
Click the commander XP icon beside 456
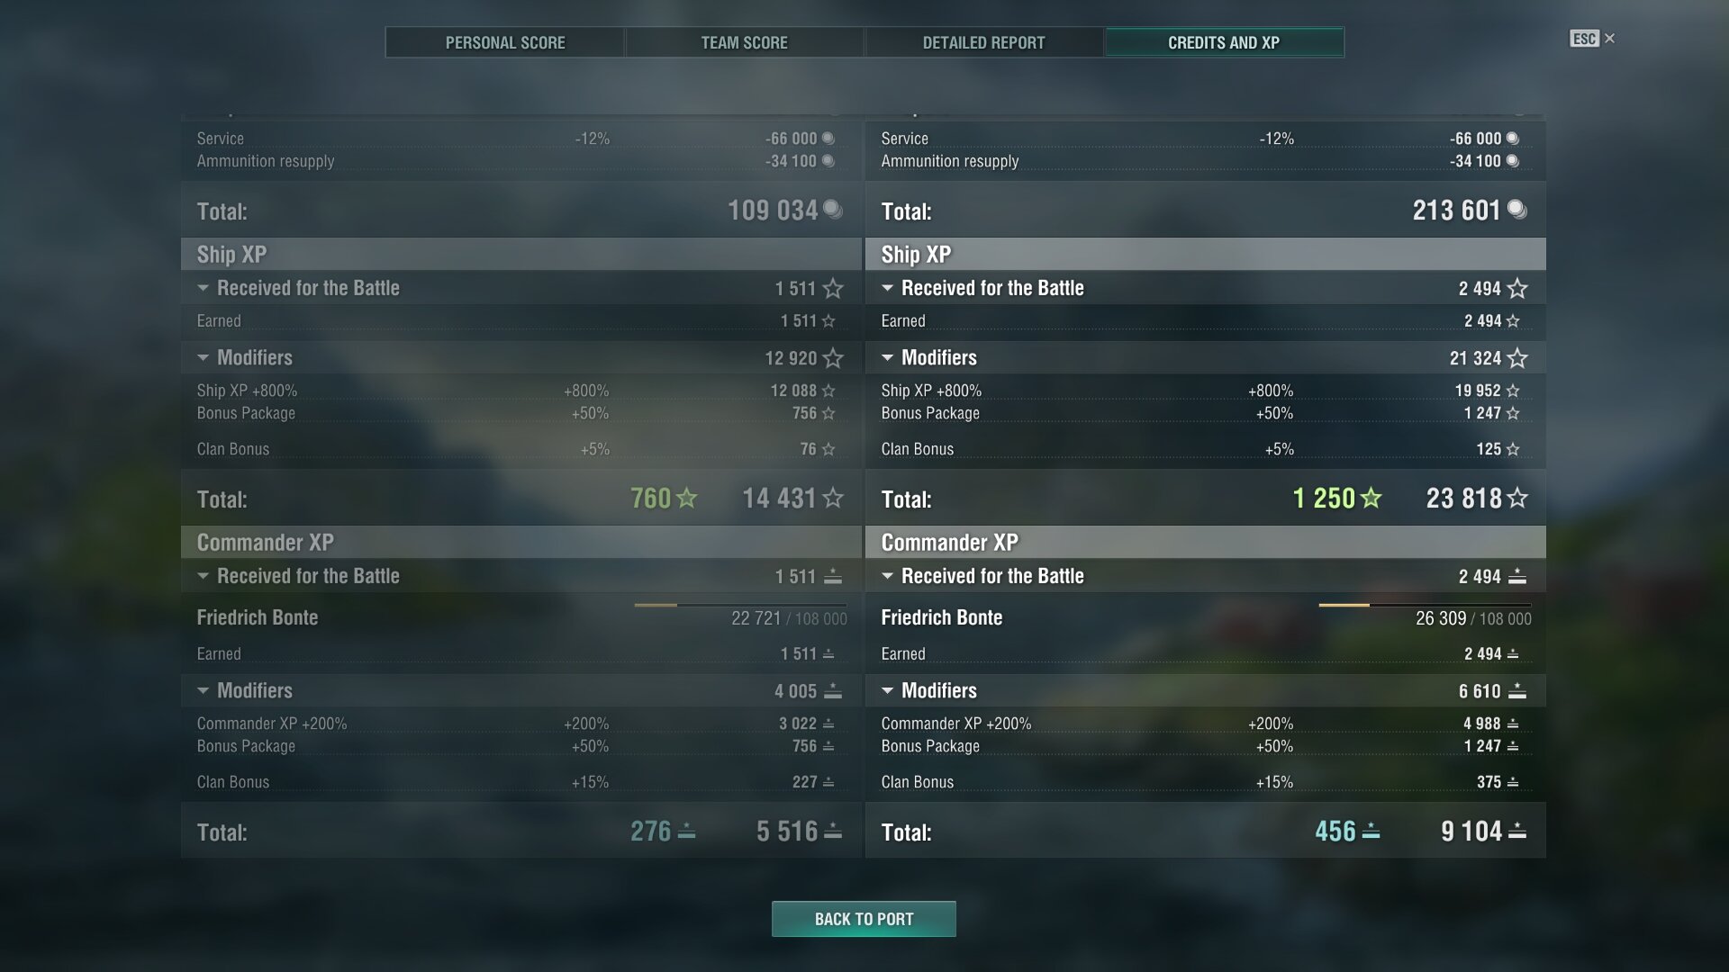pyautogui.click(x=1371, y=832)
